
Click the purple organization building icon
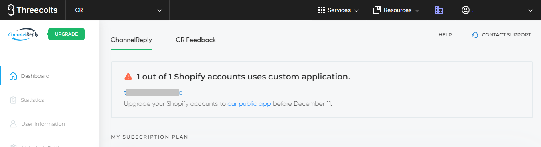[439, 10]
